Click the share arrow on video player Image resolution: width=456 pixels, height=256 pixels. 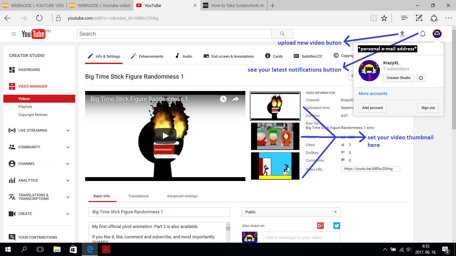pyautogui.click(x=235, y=99)
